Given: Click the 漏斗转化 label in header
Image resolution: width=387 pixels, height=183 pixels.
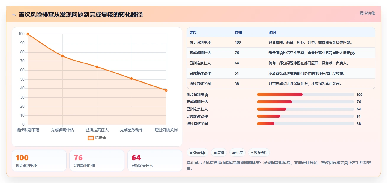Looking at the screenshot, I should pos(367,13).
